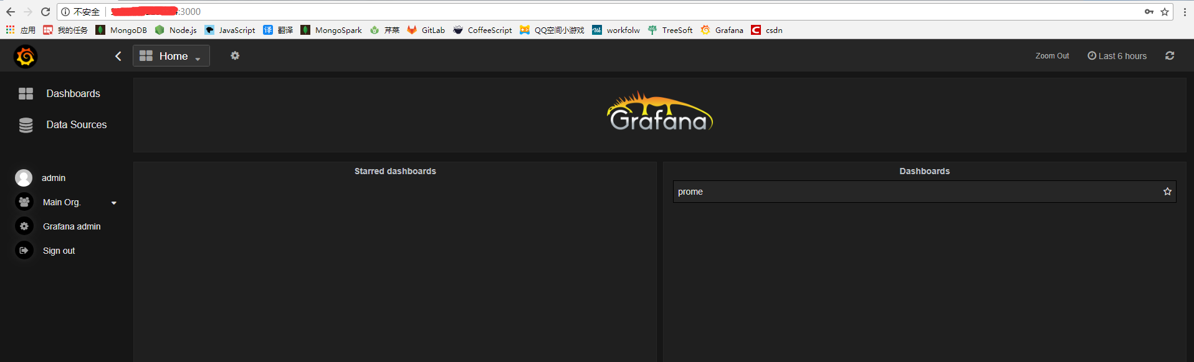Click the site info not-secure icon

(x=65, y=12)
